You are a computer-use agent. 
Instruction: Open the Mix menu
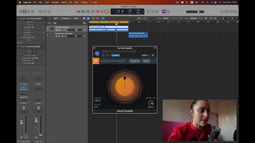(71, 2)
